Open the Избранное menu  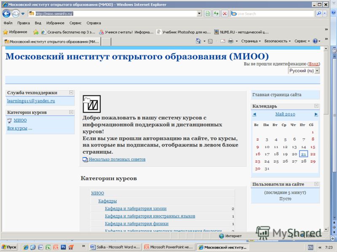click(x=55, y=23)
